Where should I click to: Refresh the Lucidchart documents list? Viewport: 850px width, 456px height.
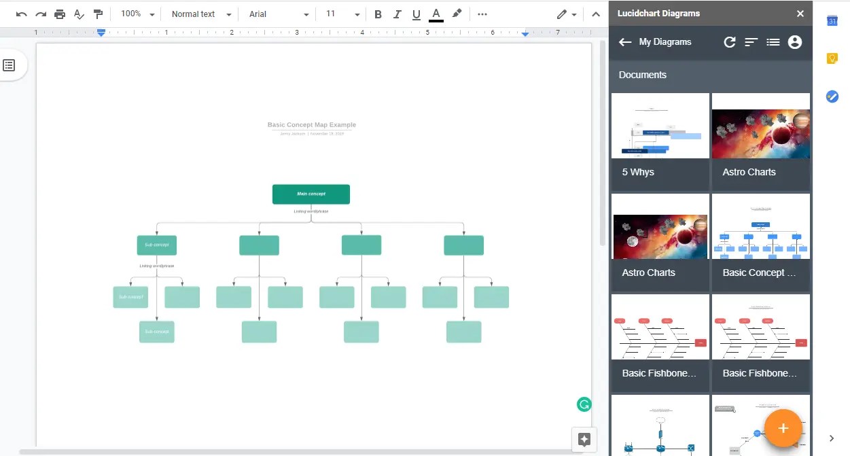coord(730,42)
